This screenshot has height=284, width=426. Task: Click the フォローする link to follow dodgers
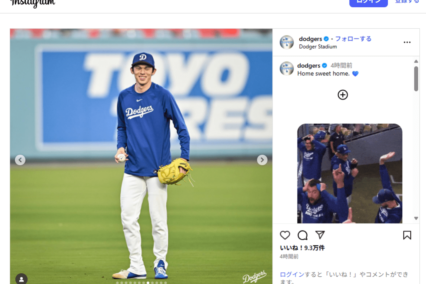coord(353,39)
